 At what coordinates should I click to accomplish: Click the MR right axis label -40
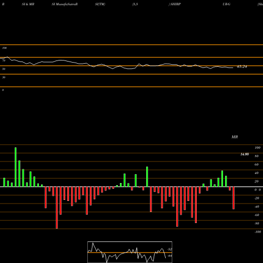[x=257, y=207]
